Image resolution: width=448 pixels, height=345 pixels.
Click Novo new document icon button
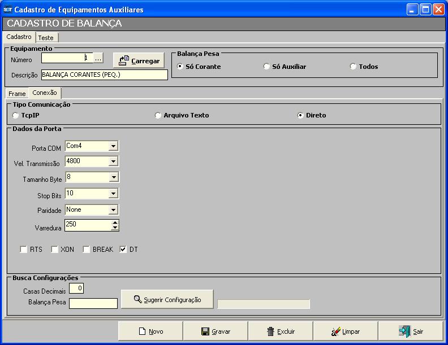pyautogui.click(x=150, y=331)
